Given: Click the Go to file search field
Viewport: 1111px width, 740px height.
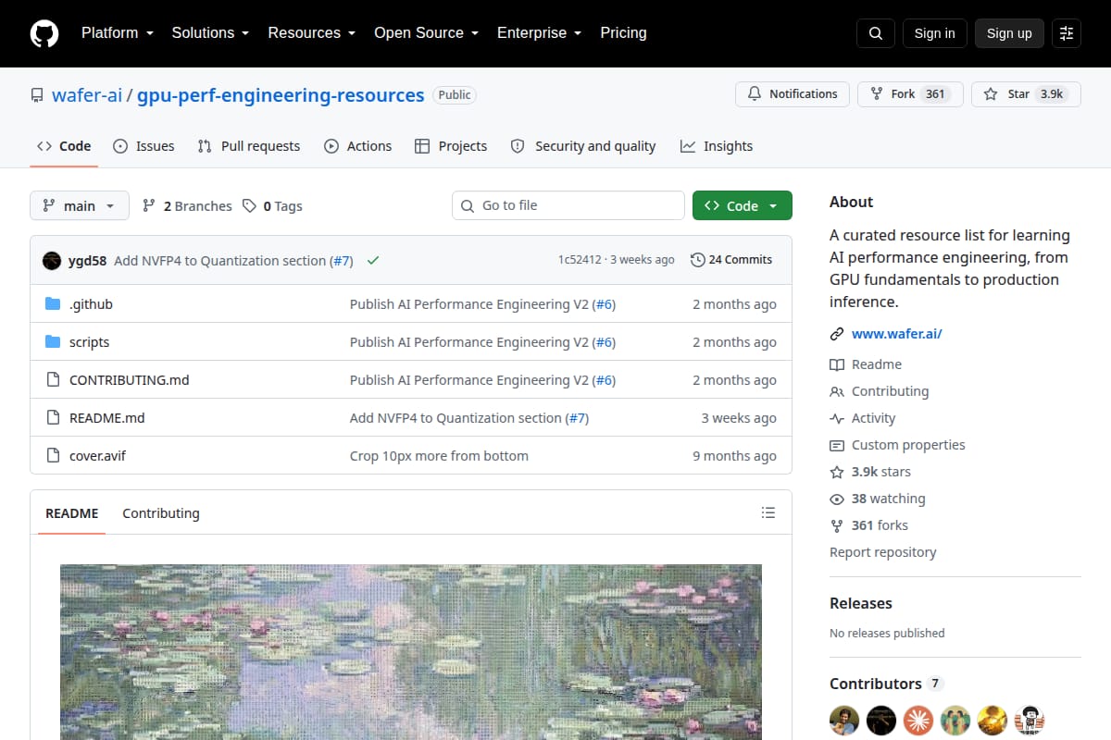Looking at the screenshot, I should (x=568, y=205).
